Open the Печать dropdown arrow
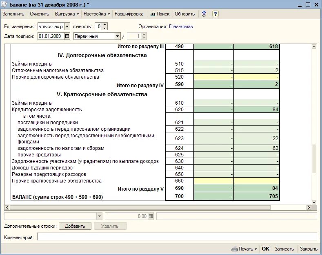This screenshot has height=255, width=322. click(255, 249)
